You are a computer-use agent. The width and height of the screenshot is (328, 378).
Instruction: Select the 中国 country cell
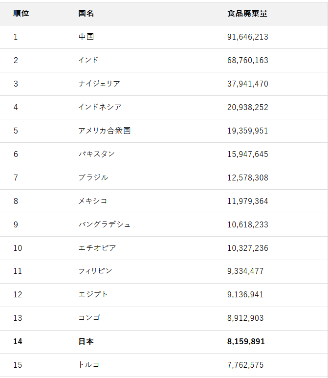point(86,37)
